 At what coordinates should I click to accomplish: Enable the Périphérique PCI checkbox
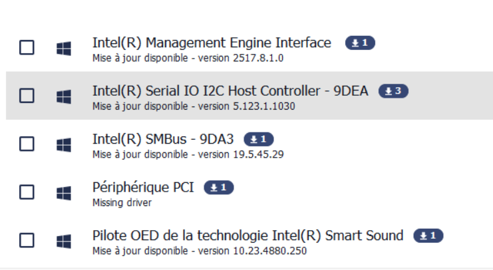click(x=27, y=192)
